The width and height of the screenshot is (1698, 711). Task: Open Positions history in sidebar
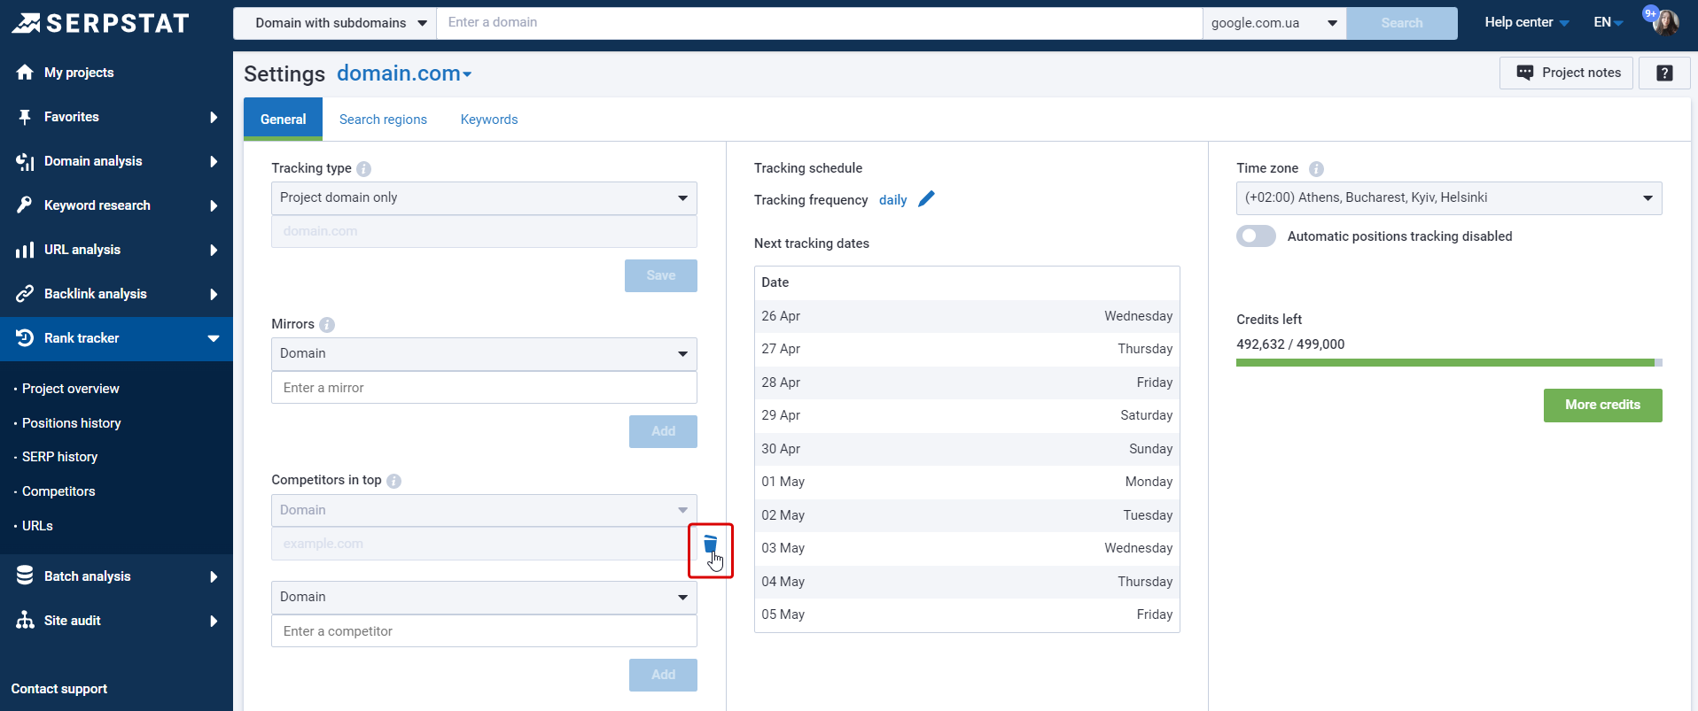coord(72,423)
